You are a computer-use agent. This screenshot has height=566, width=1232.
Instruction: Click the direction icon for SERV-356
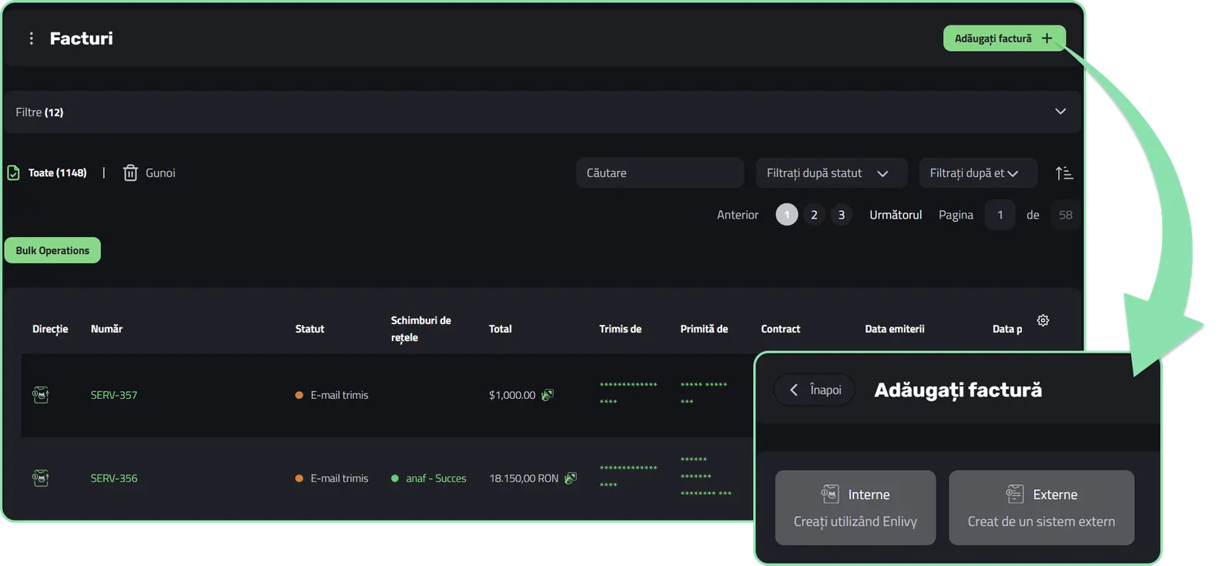click(41, 478)
